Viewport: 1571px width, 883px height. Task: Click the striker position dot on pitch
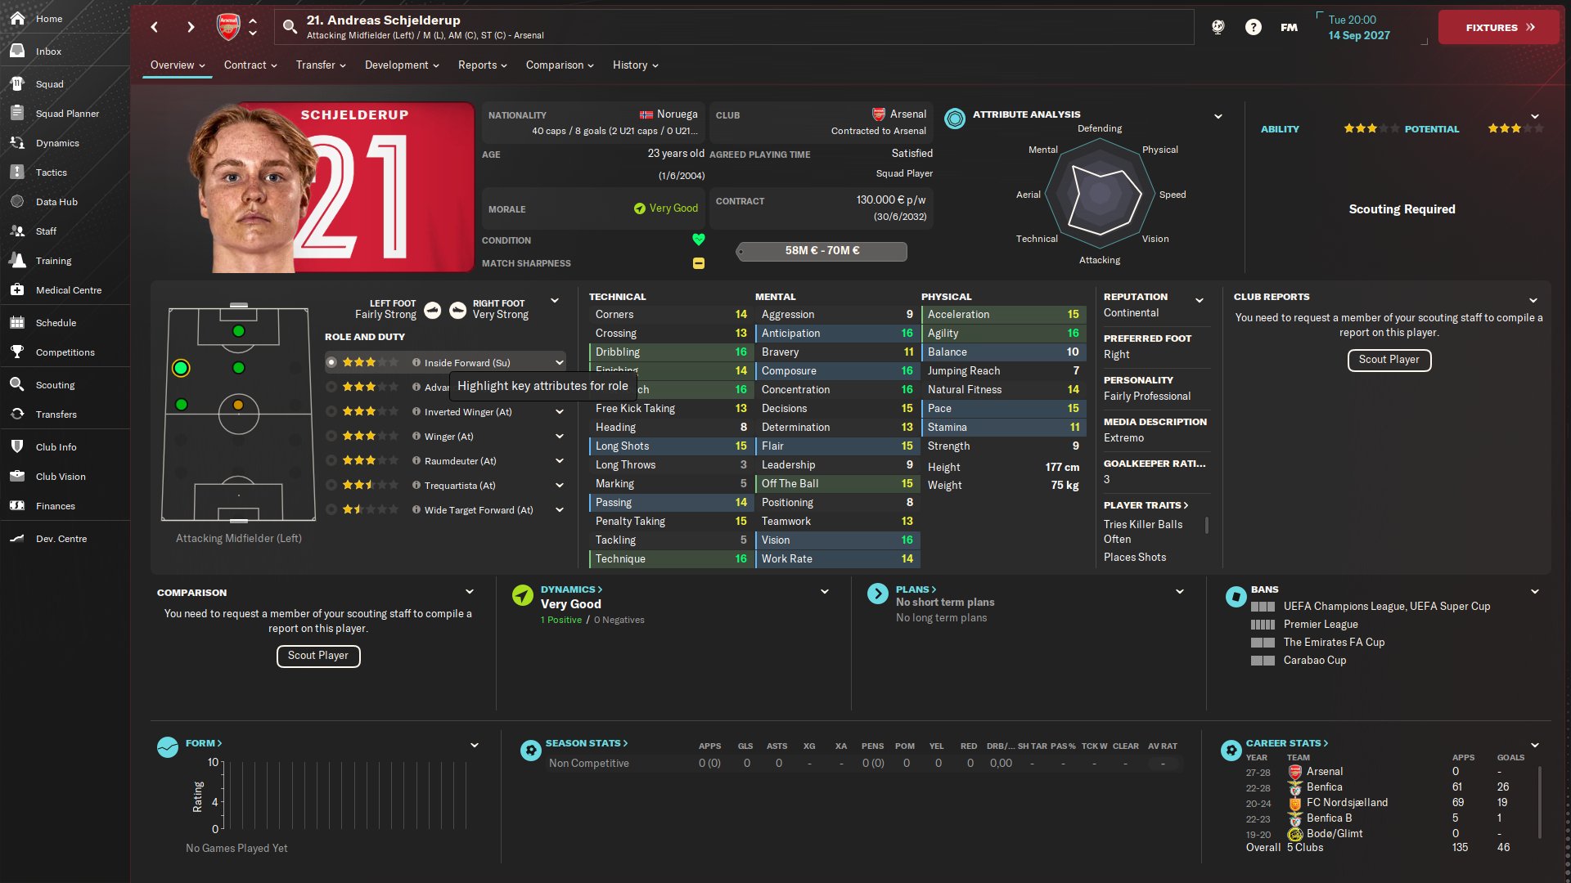[238, 331]
